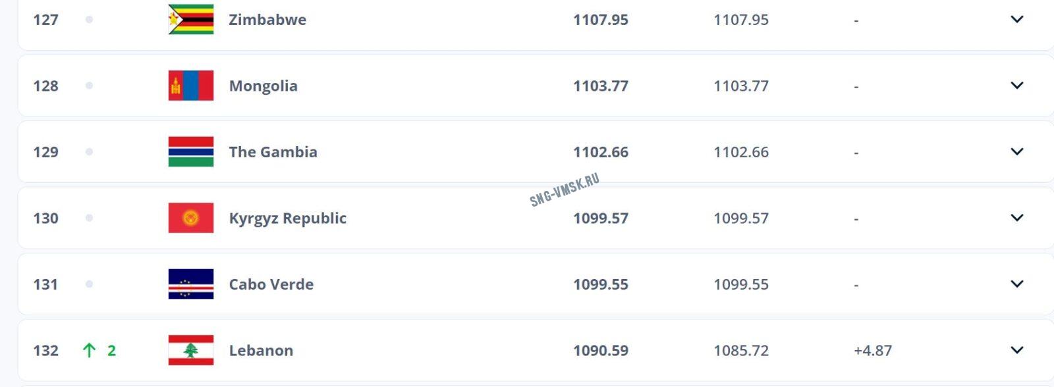Screen dimensions: 1054x387
Task: Click the Zimbabwe flag icon
Action: pyautogui.click(x=191, y=19)
